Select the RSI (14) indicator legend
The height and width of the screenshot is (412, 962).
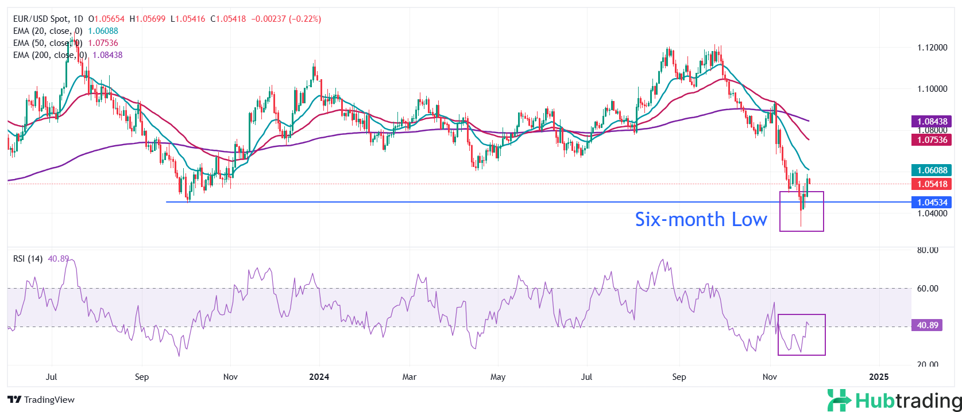(x=28, y=259)
